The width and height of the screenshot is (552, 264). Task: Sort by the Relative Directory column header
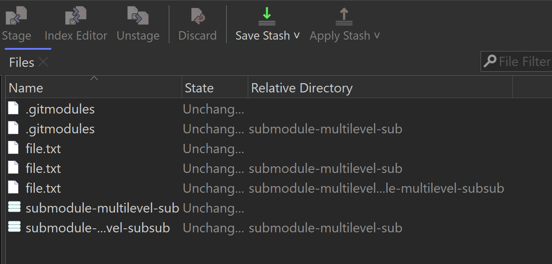point(302,88)
